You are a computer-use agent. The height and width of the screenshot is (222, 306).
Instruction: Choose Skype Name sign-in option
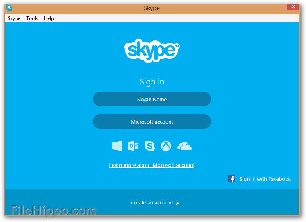click(152, 99)
